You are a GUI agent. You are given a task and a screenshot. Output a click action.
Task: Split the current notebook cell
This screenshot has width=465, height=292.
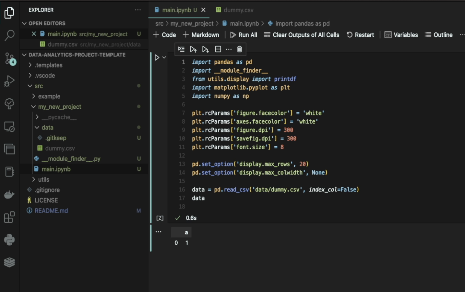218,49
